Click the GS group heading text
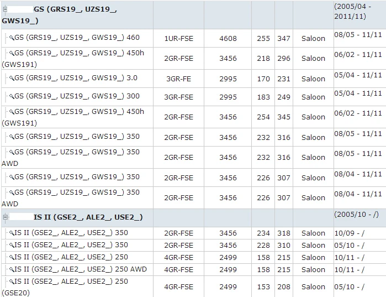The height and width of the screenshot is (297, 386). (x=59, y=15)
